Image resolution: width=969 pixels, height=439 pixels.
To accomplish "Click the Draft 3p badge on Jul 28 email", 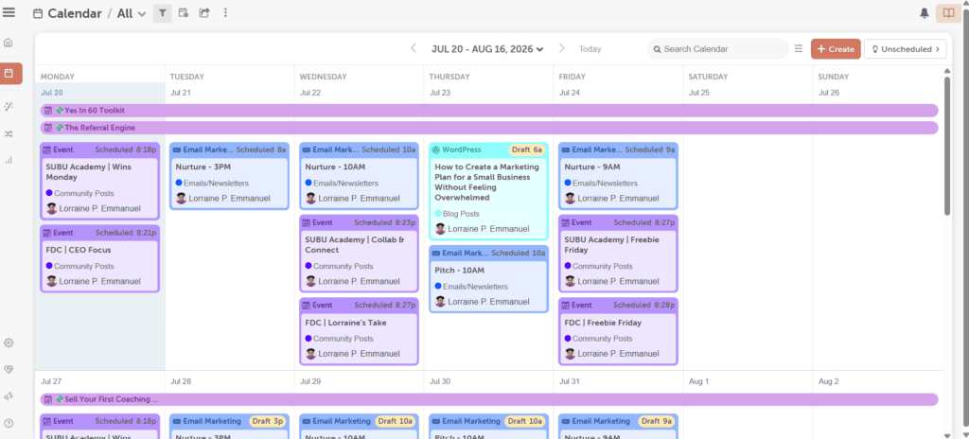I will (x=268, y=421).
